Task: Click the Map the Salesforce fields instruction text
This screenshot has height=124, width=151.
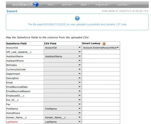Action: click(x=47, y=37)
